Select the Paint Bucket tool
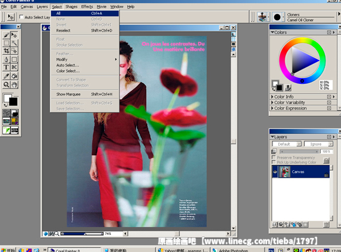Image resolution: width=341 pixels, height=252 pixels. [14, 76]
